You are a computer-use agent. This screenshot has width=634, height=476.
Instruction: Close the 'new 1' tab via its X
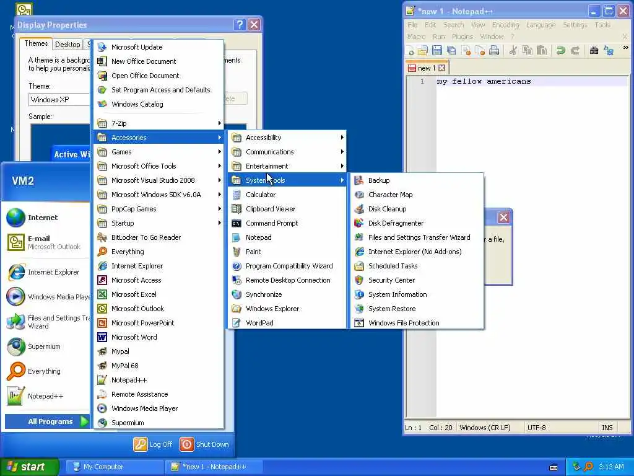click(x=441, y=68)
